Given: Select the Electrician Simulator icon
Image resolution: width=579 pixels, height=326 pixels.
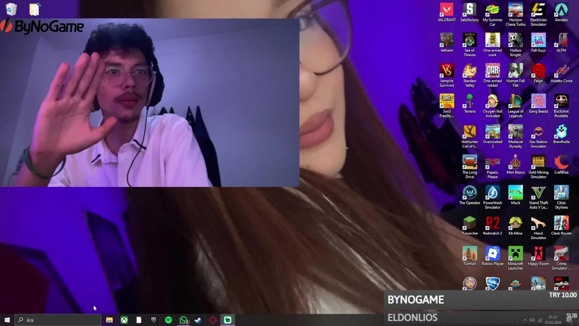Looking at the screenshot, I should pos(538,14).
